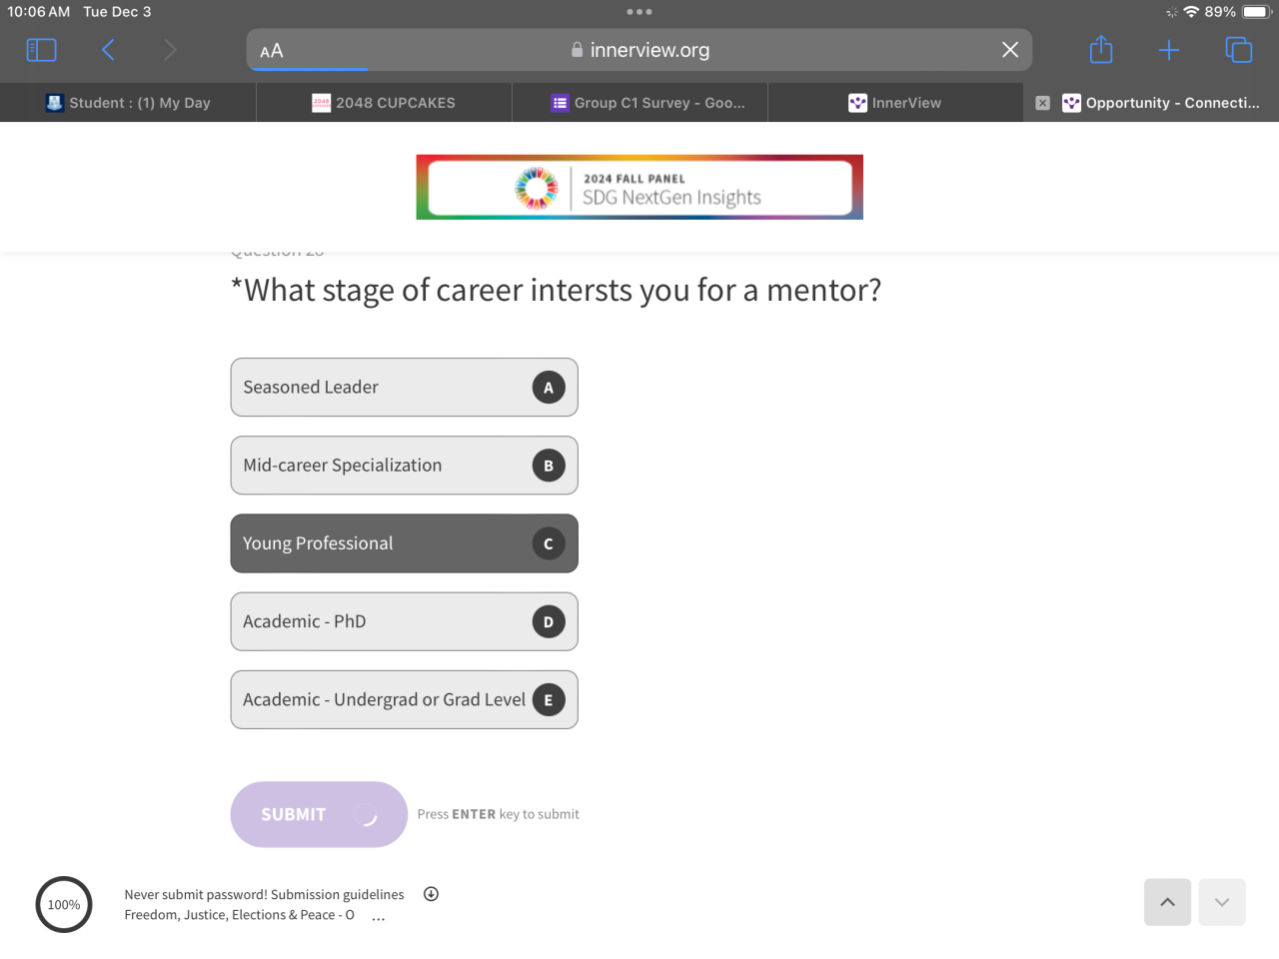The image size is (1279, 959).
Task: Switch to the 2048 CUPCAKES tab
Action: [x=384, y=103]
